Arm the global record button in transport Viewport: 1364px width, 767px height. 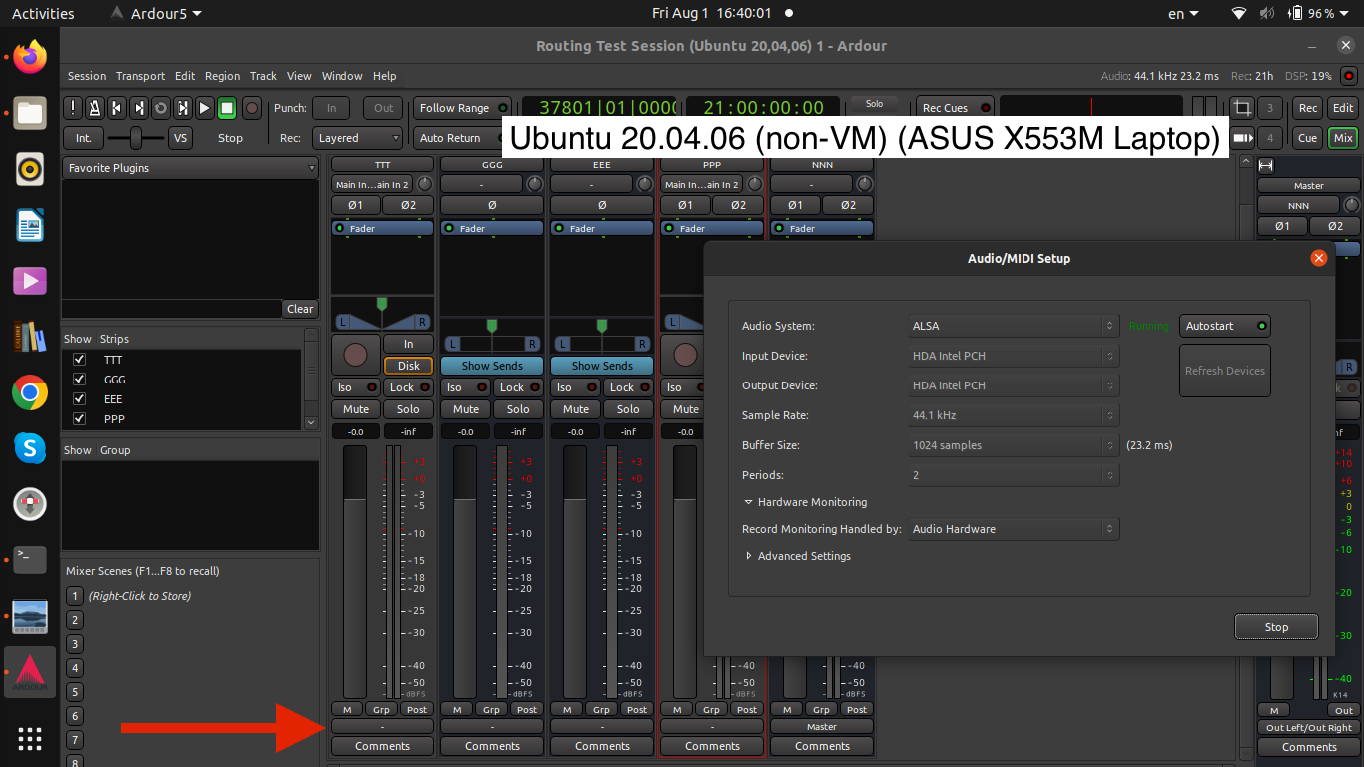tap(252, 108)
